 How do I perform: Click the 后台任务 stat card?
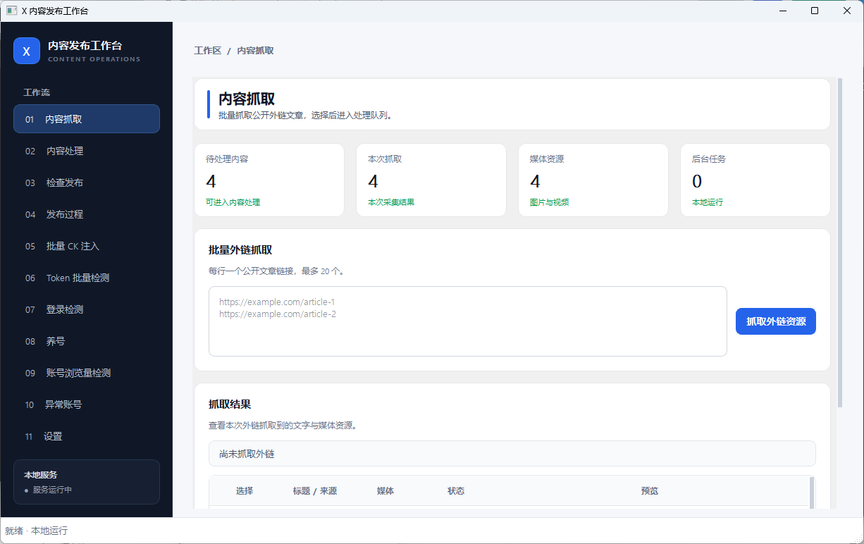click(755, 180)
